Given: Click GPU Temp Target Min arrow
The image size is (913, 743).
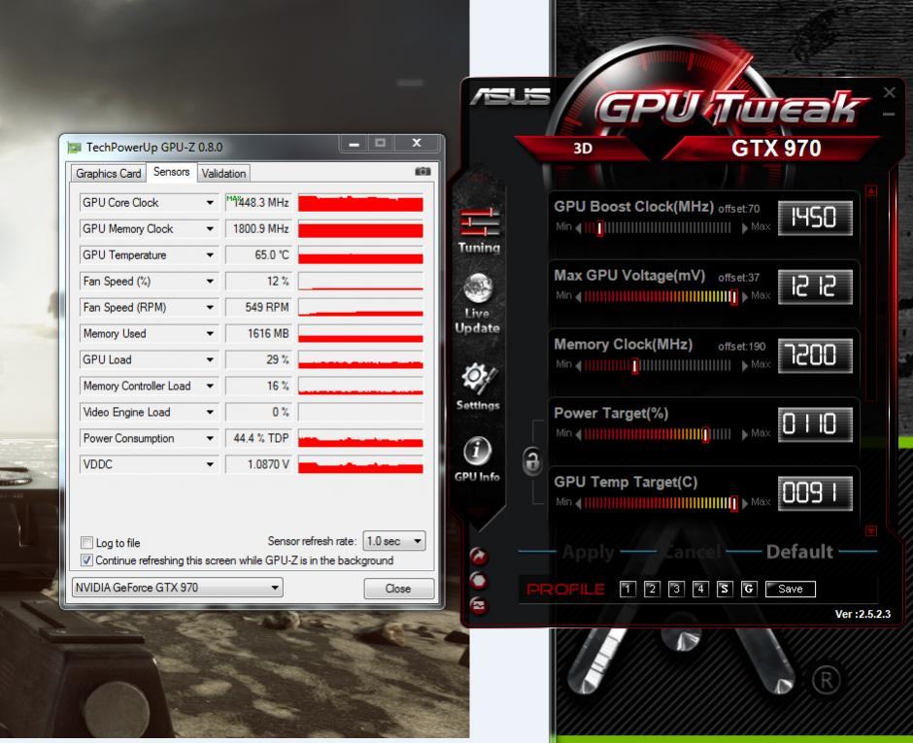Looking at the screenshot, I should coord(578,503).
